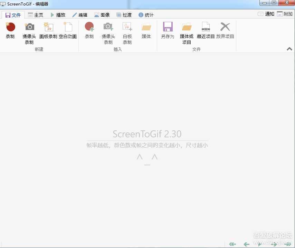The image size is (295, 248).
Task: Jump to the first frame
Action: pyautogui.click(x=233, y=244)
